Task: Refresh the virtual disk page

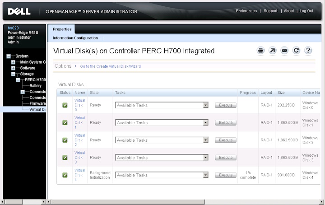Action: click(x=296, y=51)
